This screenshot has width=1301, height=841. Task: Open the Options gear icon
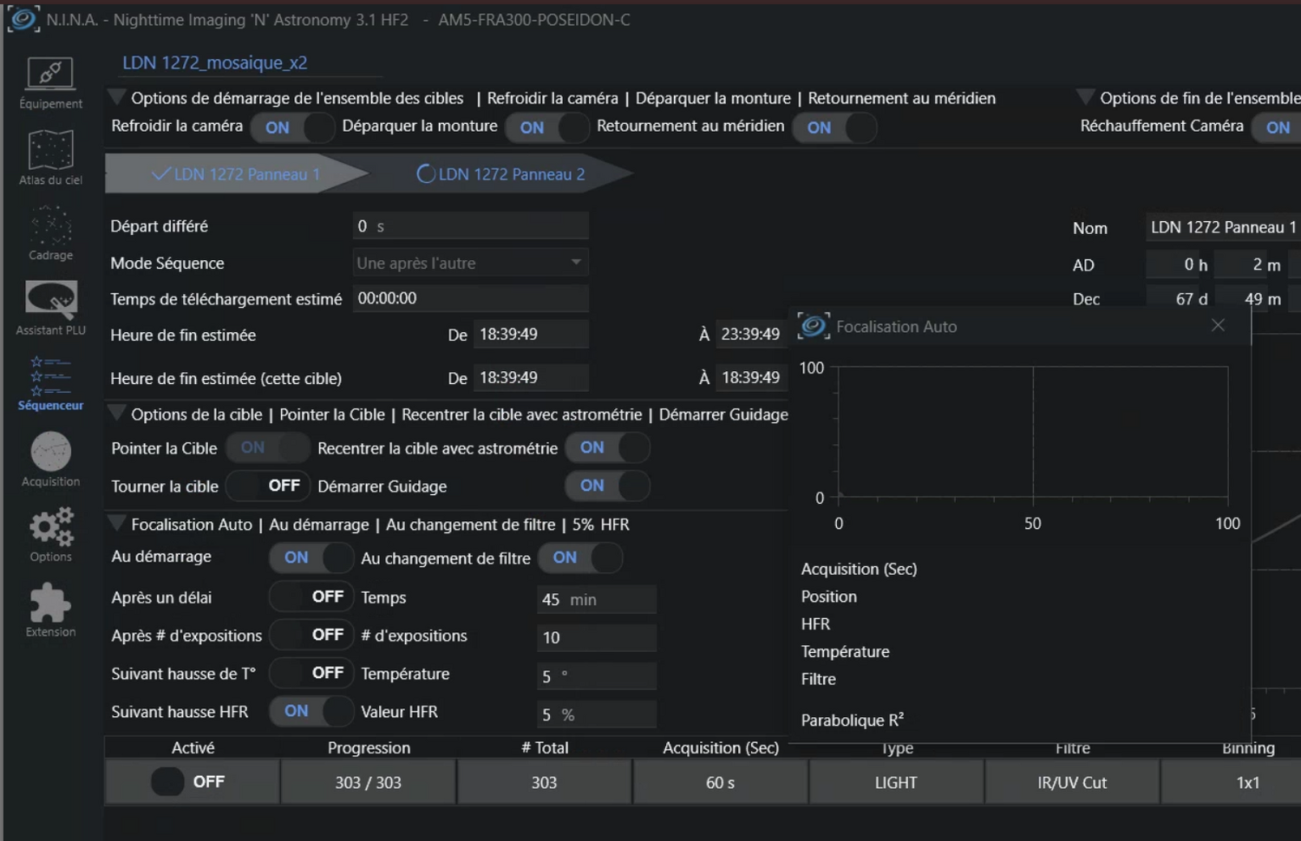pos(50,527)
